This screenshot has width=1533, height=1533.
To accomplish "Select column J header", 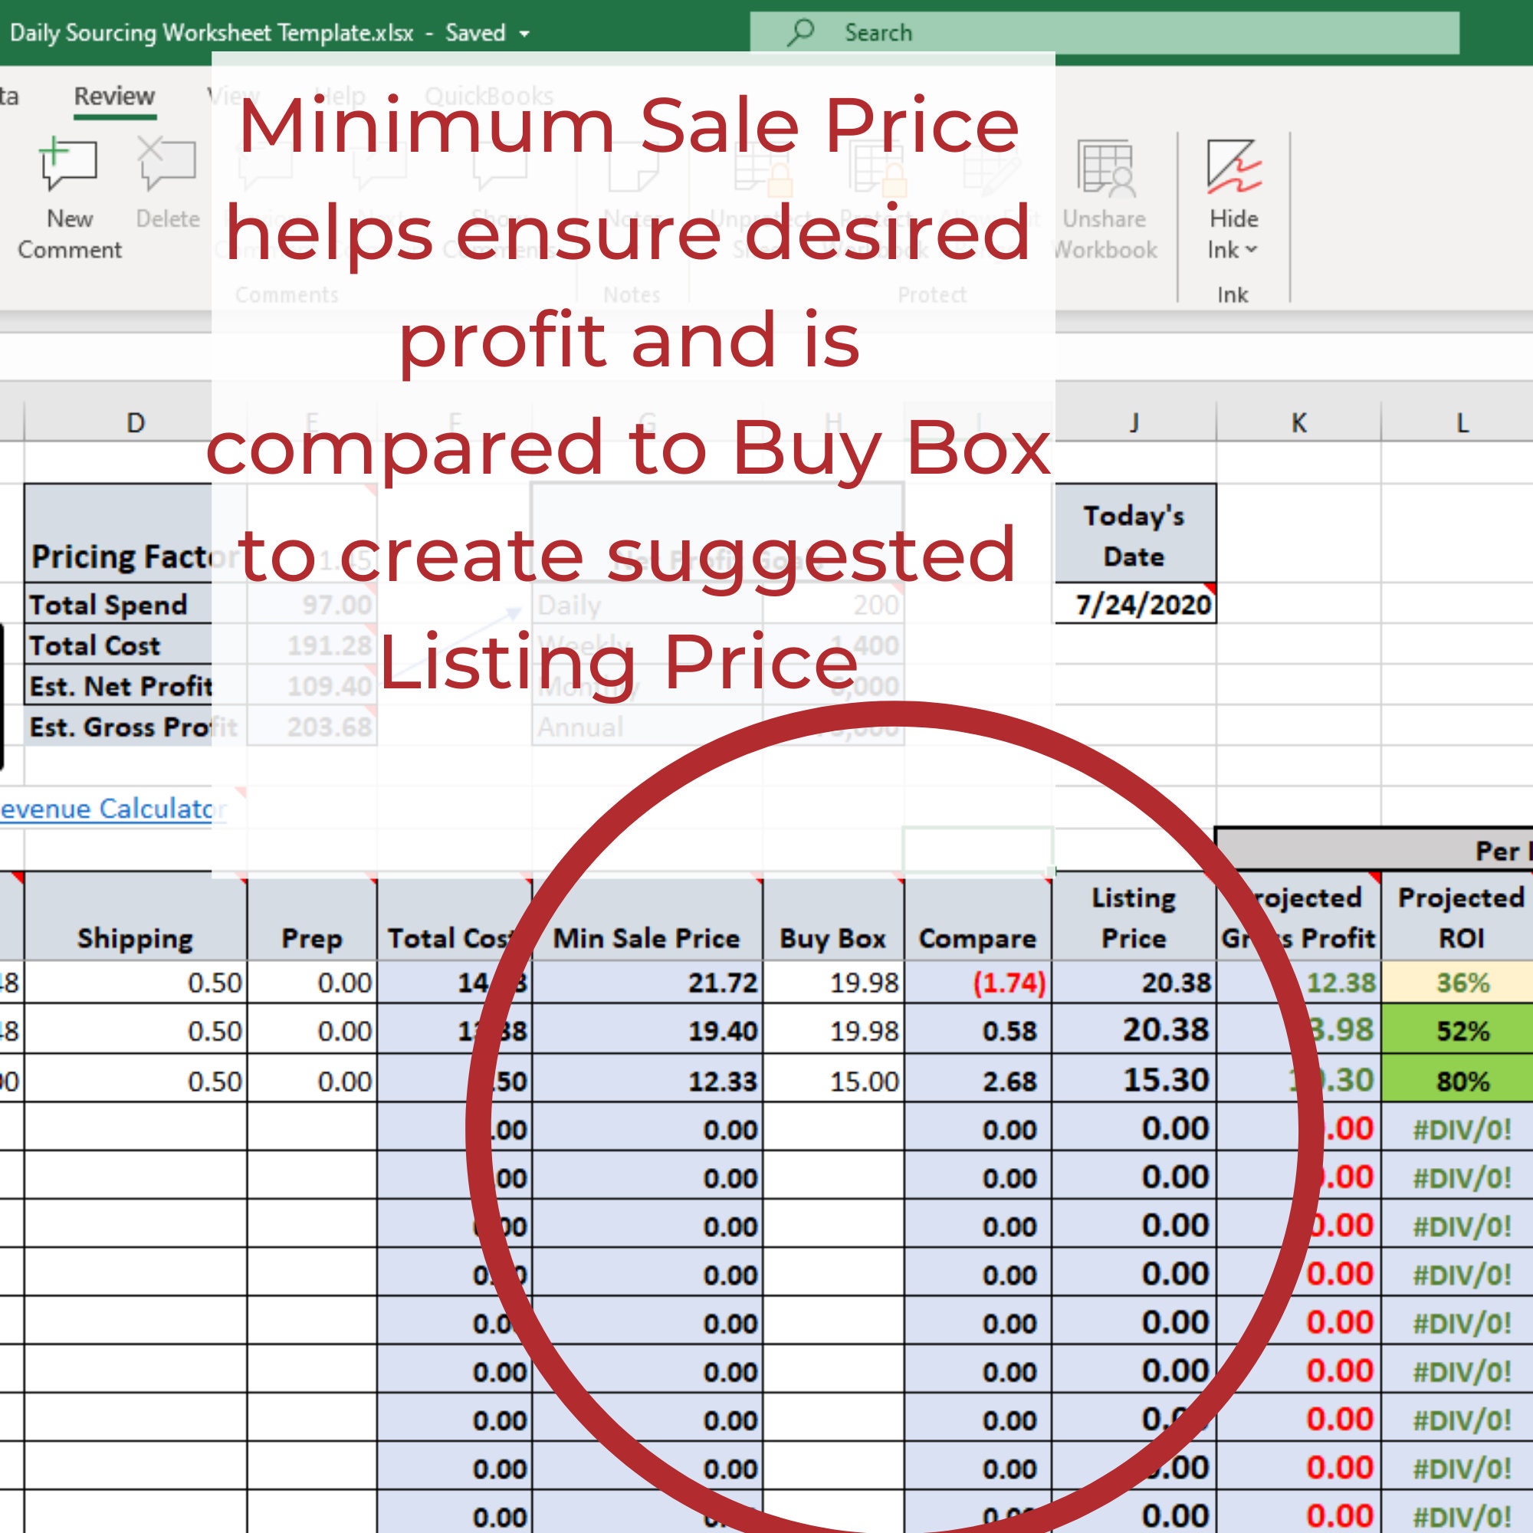I will point(1134,422).
